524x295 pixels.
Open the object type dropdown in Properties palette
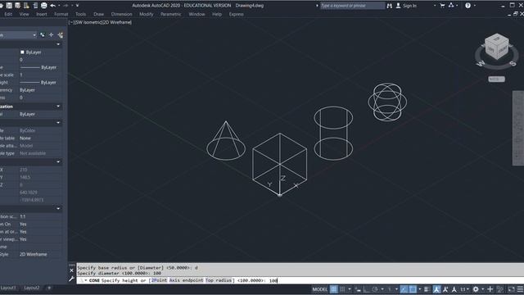34,34
